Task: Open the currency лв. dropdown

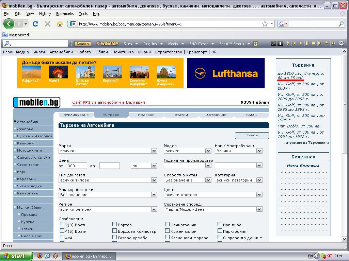Action: (144, 166)
